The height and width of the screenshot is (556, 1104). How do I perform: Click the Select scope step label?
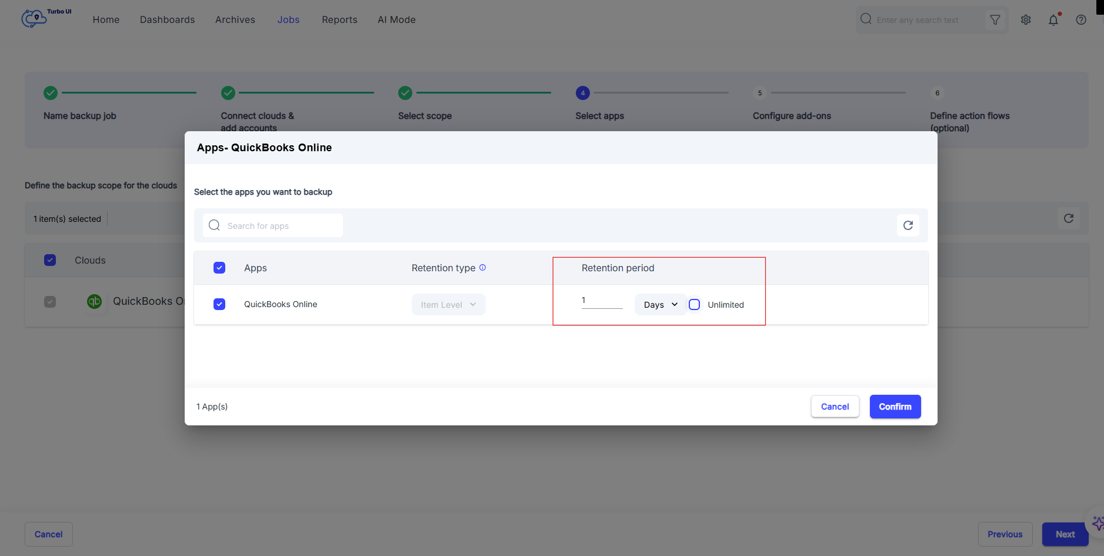tap(425, 116)
